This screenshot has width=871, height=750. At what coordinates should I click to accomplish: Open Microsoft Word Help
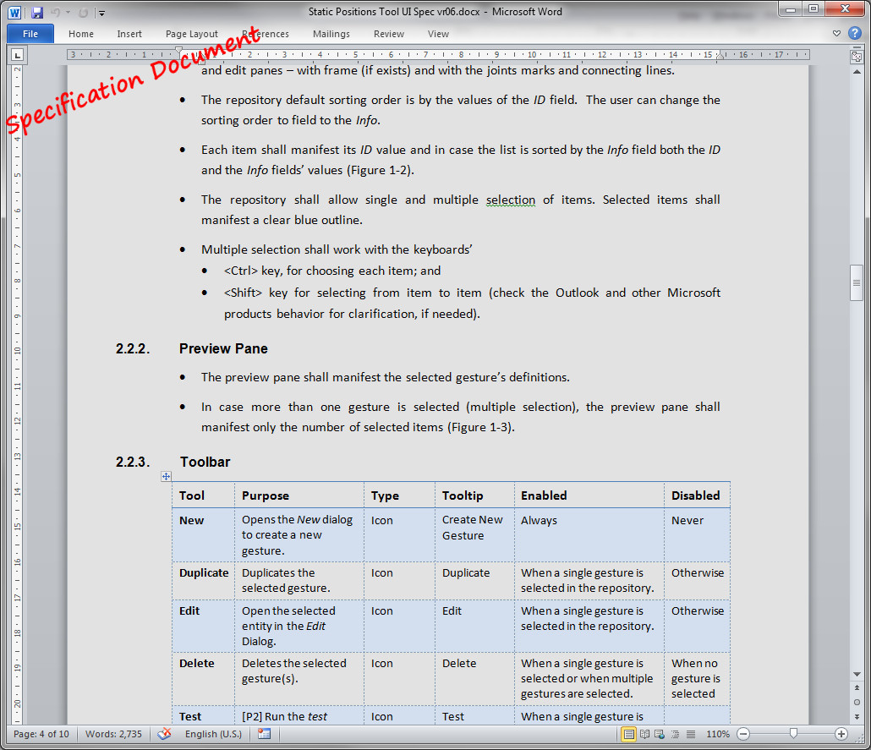pyautogui.click(x=855, y=33)
